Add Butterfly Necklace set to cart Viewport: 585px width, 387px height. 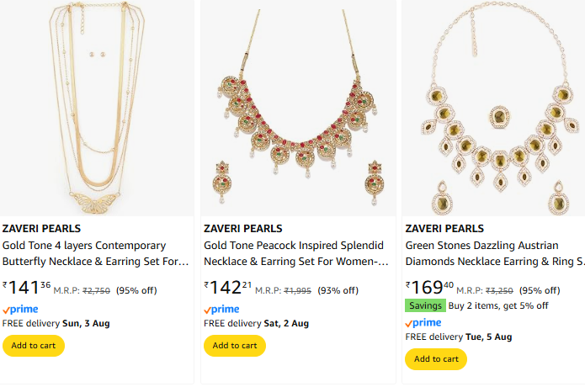pyautogui.click(x=34, y=346)
